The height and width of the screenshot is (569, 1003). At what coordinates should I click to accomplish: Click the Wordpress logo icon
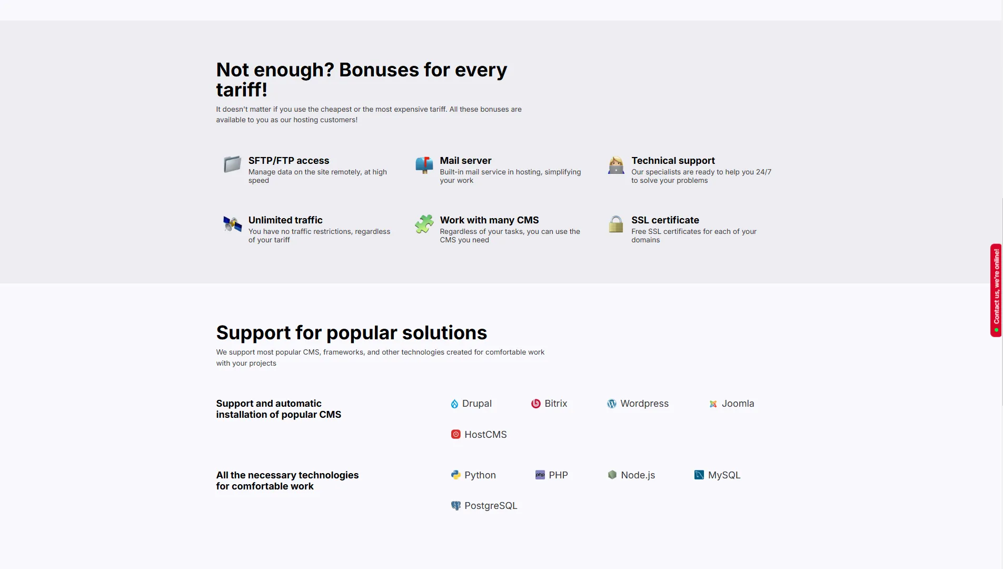(x=611, y=404)
